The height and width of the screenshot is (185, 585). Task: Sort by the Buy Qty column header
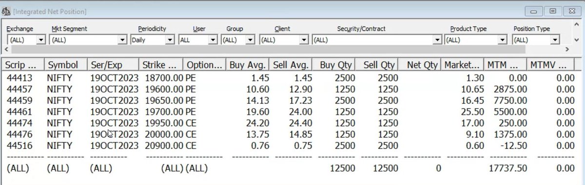[334, 64]
